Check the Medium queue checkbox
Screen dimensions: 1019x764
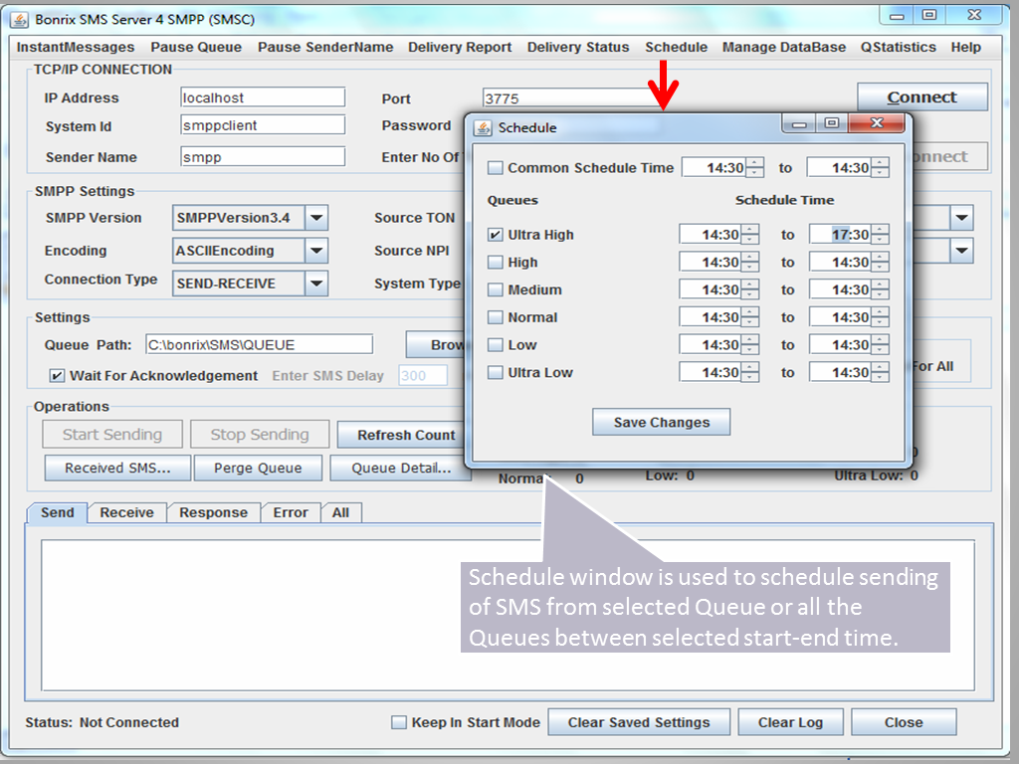tap(496, 289)
